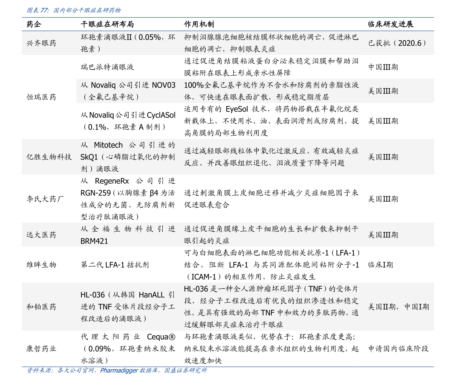Click the status '已获批（2020.6）'
The image size is (457, 381).
tap(397, 43)
